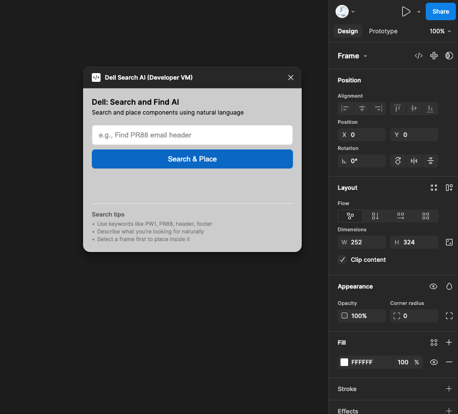
Task: Add a stroke with plus icon
Action: tap(449, 389)
